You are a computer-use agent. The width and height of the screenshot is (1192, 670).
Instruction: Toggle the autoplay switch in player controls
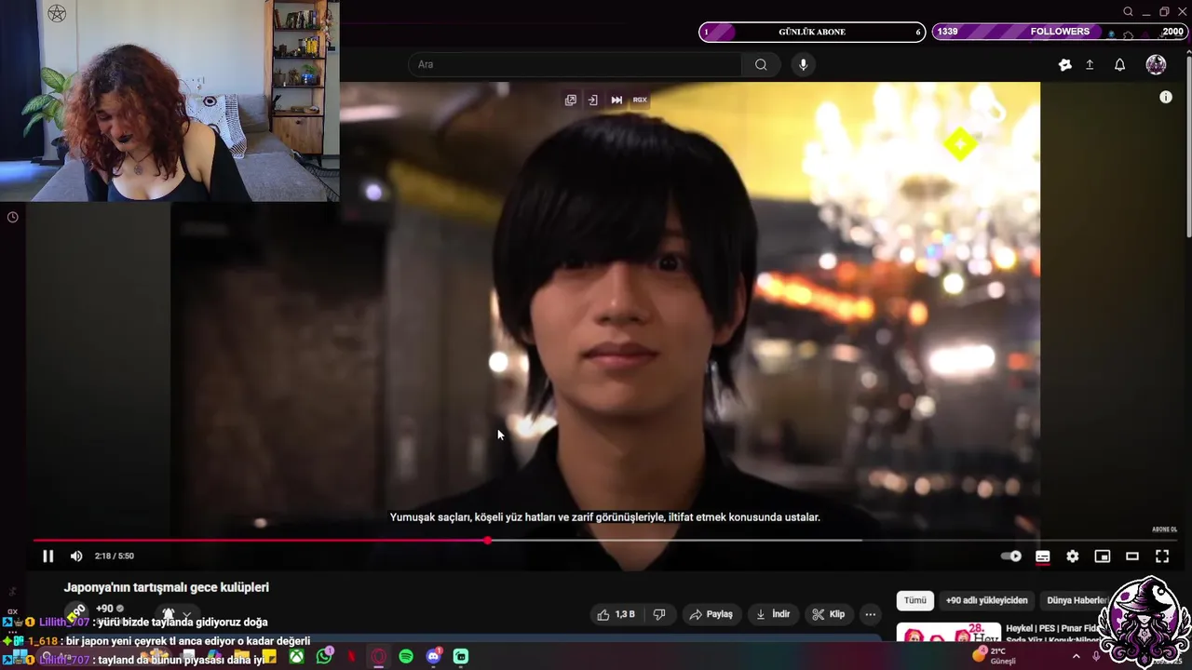pyautogui.click(x=1011, y=556)
